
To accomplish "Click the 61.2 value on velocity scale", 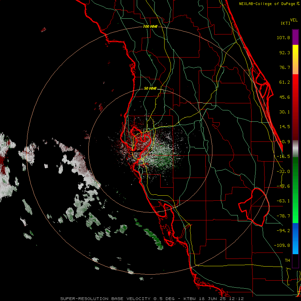I will (285, 82).
